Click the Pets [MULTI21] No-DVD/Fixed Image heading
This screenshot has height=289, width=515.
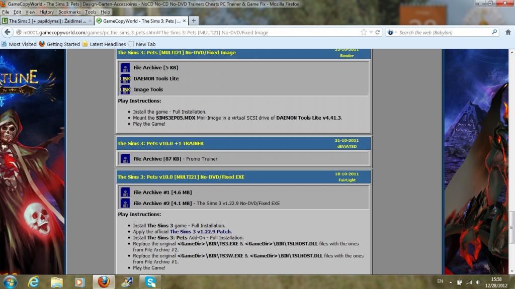(x=177, y=53)
